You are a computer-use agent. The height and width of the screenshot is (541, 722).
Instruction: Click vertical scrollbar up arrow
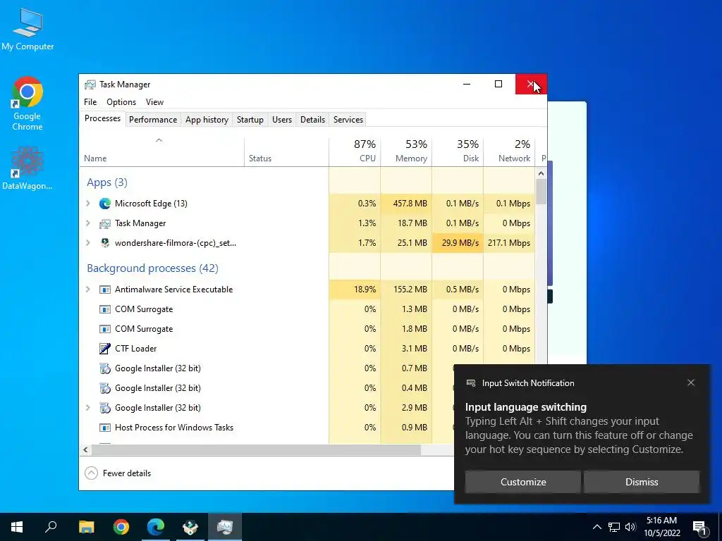click(x=541, y=173)
